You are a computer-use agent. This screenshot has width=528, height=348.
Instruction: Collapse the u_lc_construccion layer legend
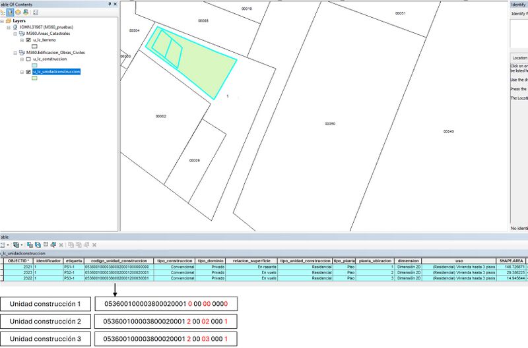click(22, 59)
